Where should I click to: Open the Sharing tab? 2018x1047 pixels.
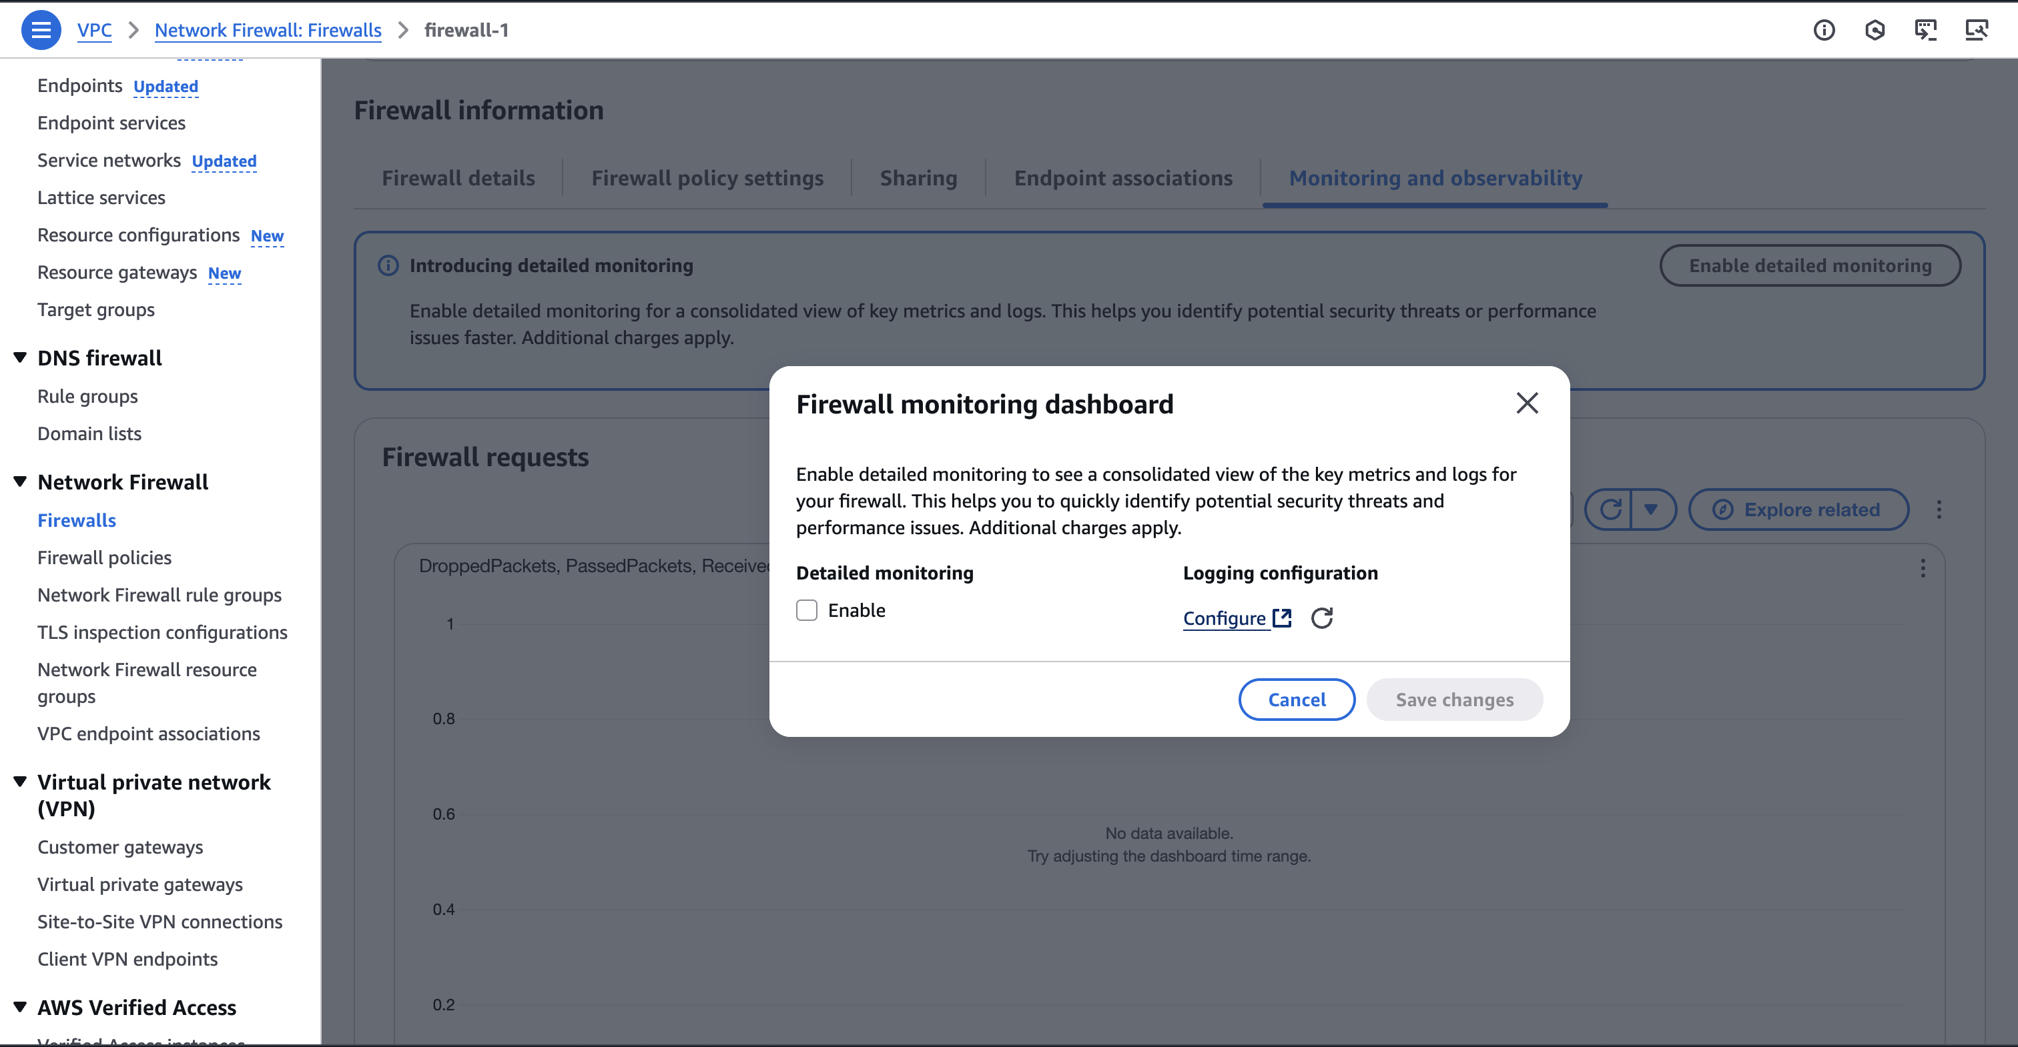(918, 178)
